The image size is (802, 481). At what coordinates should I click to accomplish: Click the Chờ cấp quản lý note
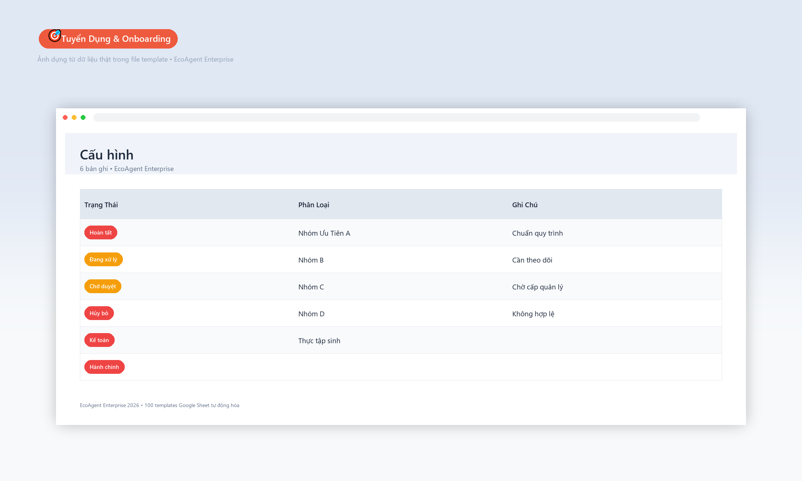[538, 287]
